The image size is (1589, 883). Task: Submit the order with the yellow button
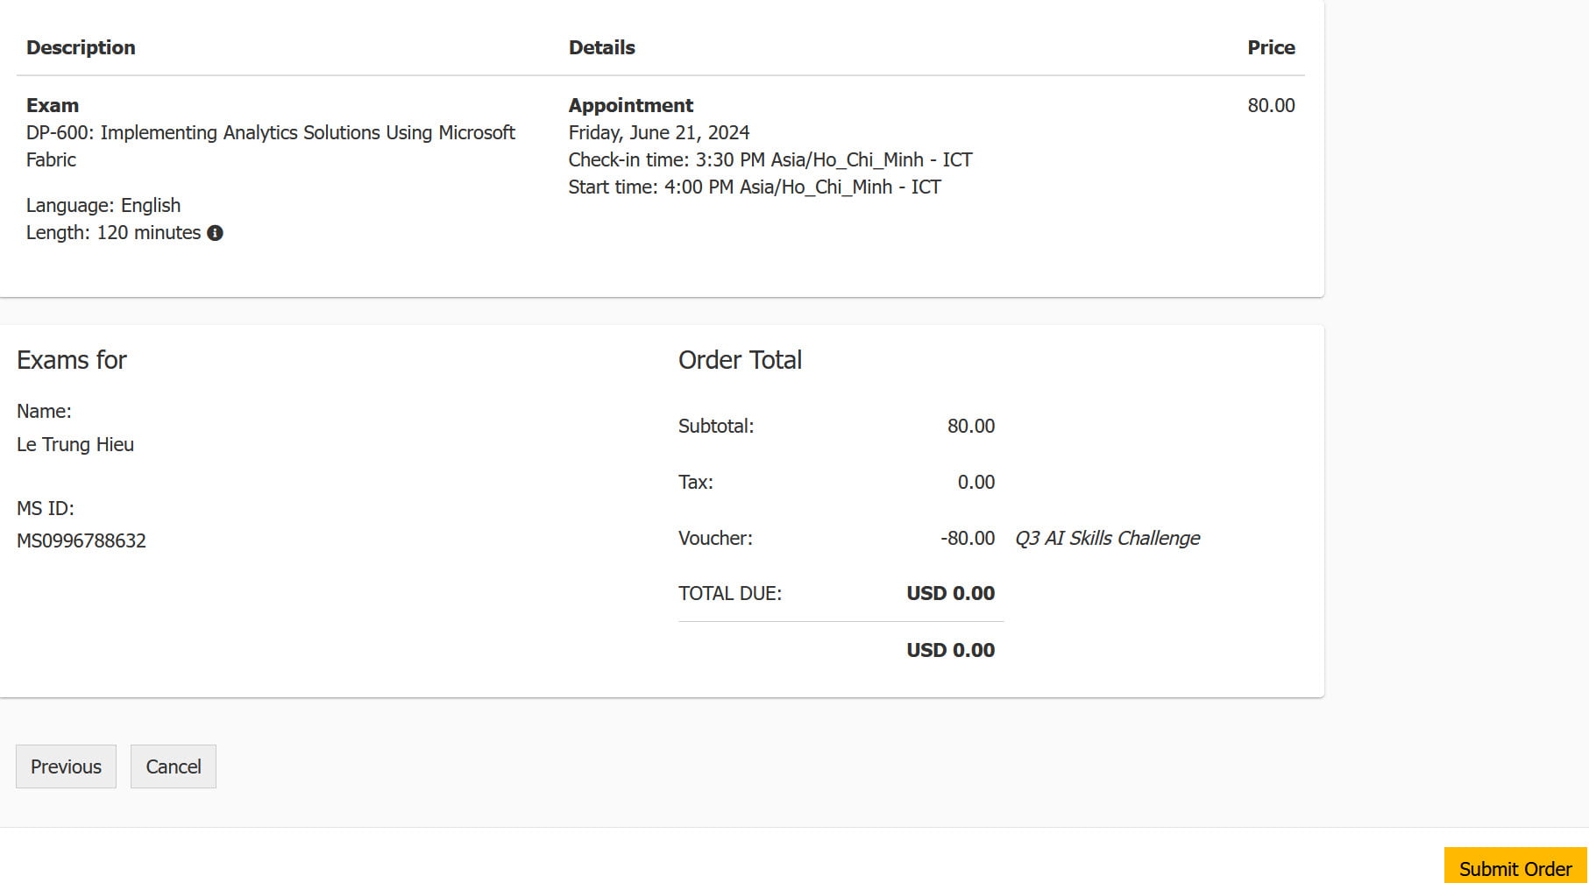[1515, 867]
